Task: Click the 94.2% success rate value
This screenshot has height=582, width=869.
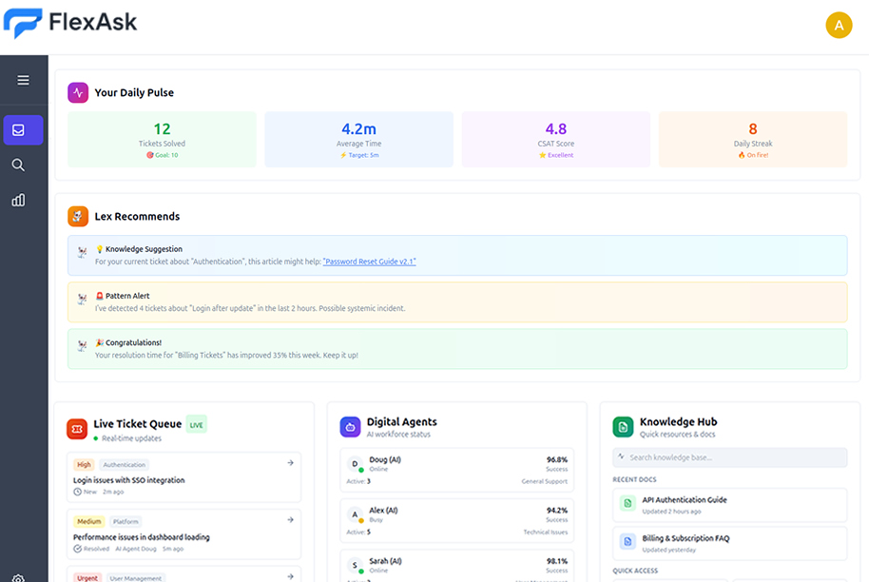Action: 557,510
